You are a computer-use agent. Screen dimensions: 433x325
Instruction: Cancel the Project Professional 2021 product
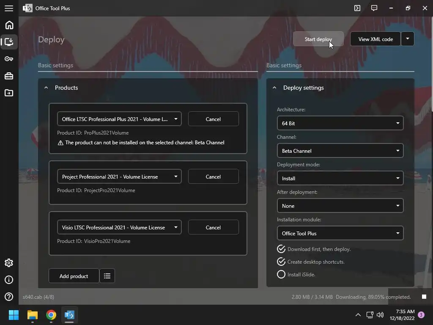[213, 176]
